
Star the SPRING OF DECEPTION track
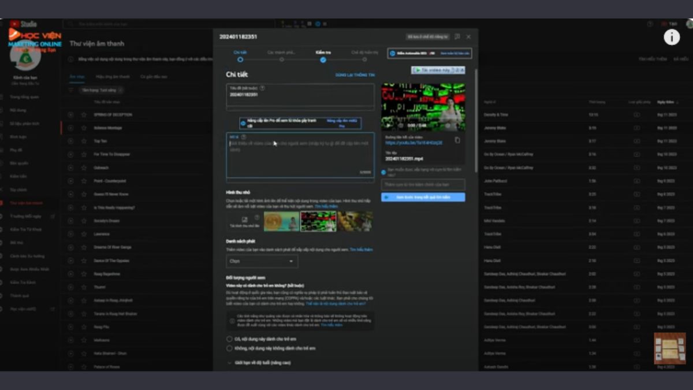pos(84,114)
